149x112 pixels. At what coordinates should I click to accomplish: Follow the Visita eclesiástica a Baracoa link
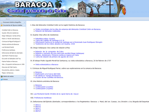pos(47,64)
